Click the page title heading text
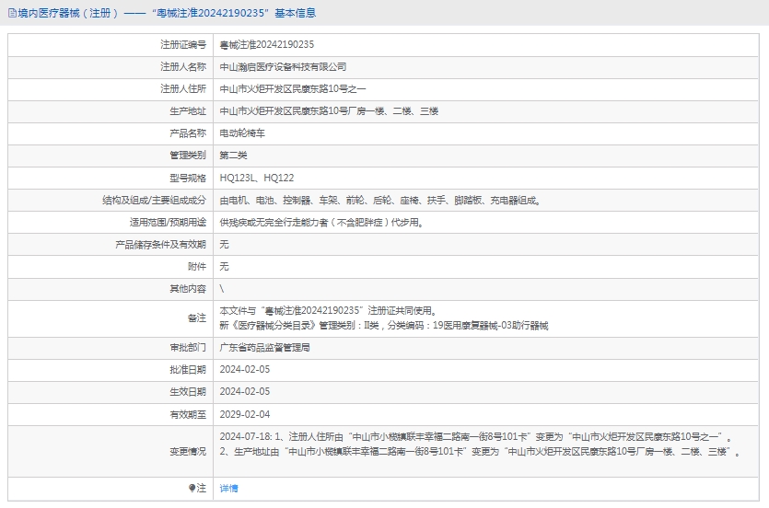The image size is (769, 508). point(166,13)
